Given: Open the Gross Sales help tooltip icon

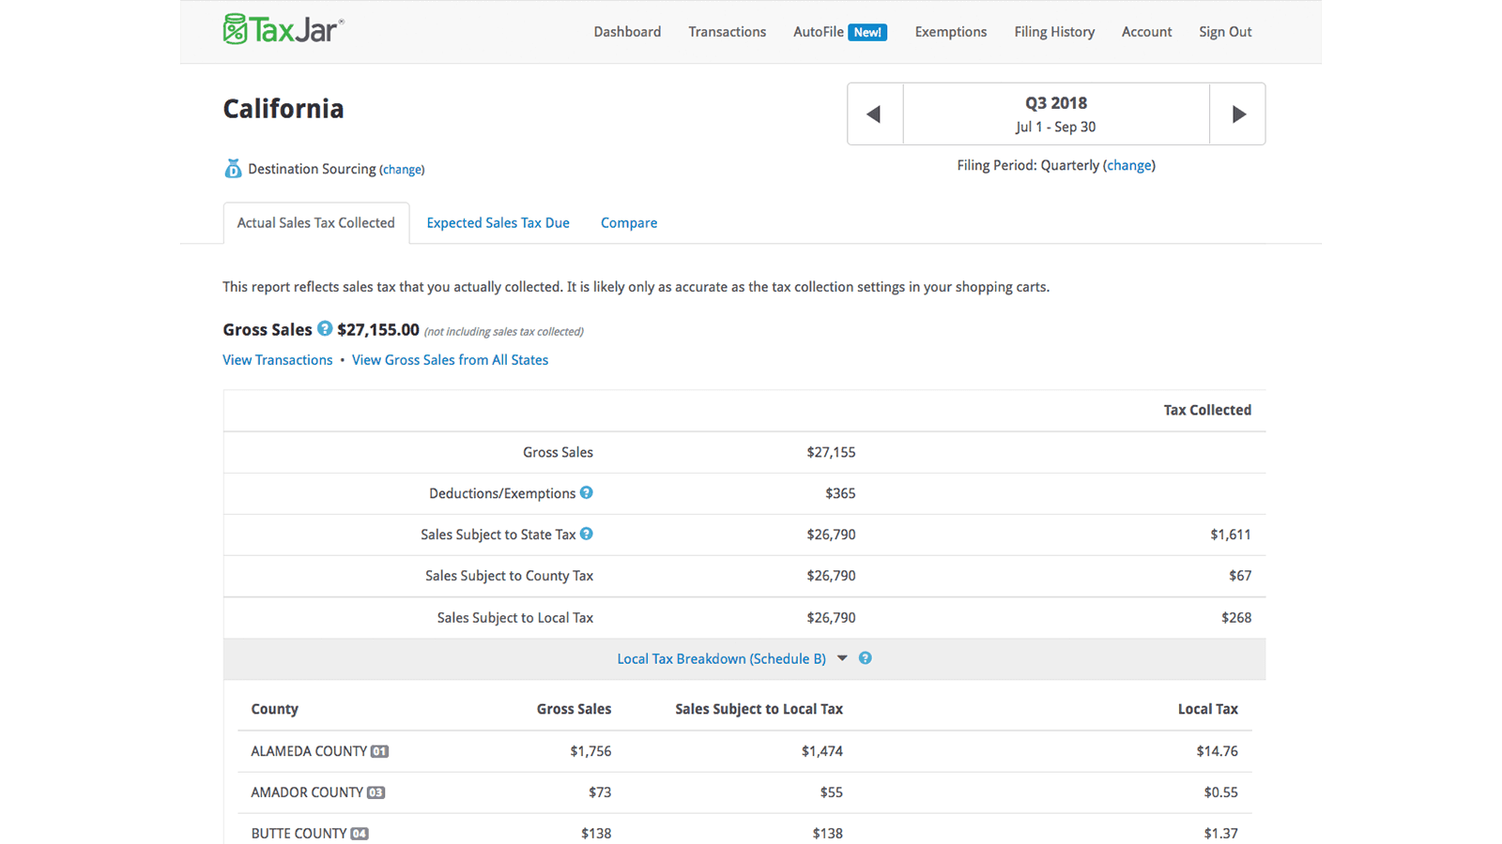Looking at the screenshot, I should [324, 329].
